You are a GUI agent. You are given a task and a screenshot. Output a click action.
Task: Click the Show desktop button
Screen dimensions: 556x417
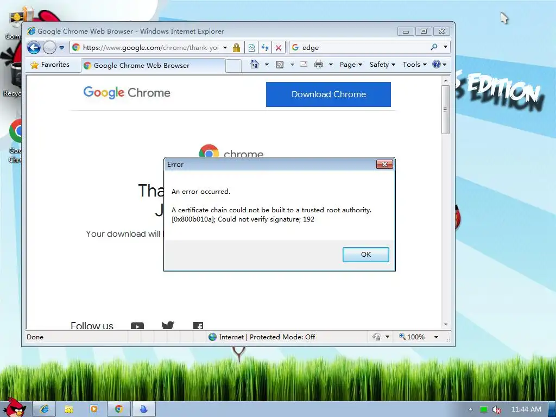(x=552, y=409)
